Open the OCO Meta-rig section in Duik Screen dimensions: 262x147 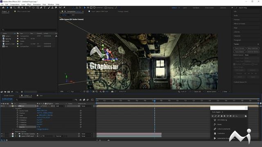tap(222, 120)
